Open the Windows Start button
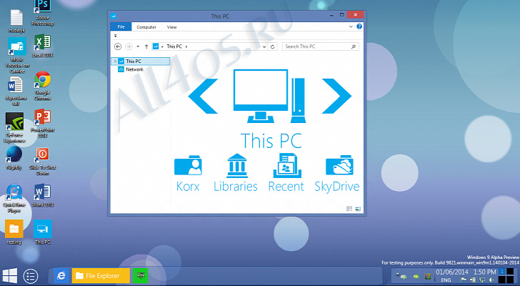This screenshot has height=286, width=520. pos(9,276)
